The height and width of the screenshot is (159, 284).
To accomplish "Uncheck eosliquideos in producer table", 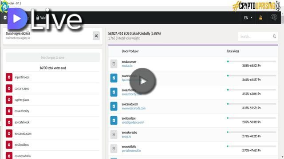I will (114, 120).
